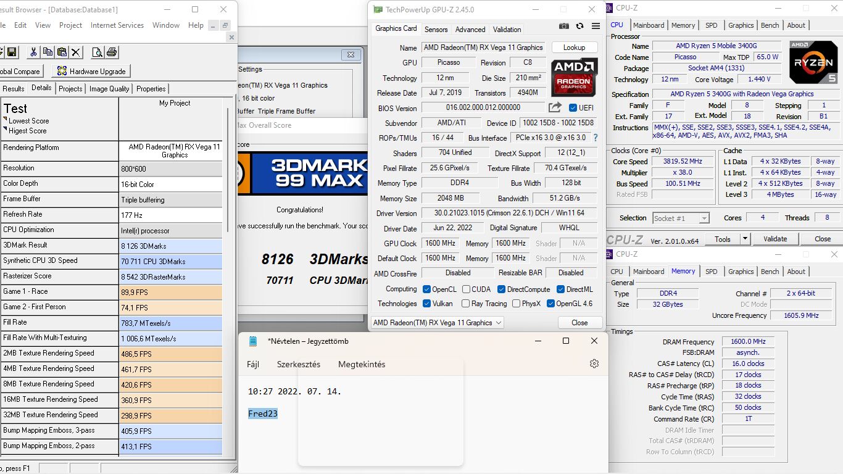Switch to the Sensors tab in GPU-Z
843x474 pixels.
tap(436, 29)
